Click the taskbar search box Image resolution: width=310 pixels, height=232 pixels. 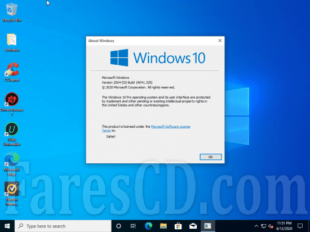[63, 226]
